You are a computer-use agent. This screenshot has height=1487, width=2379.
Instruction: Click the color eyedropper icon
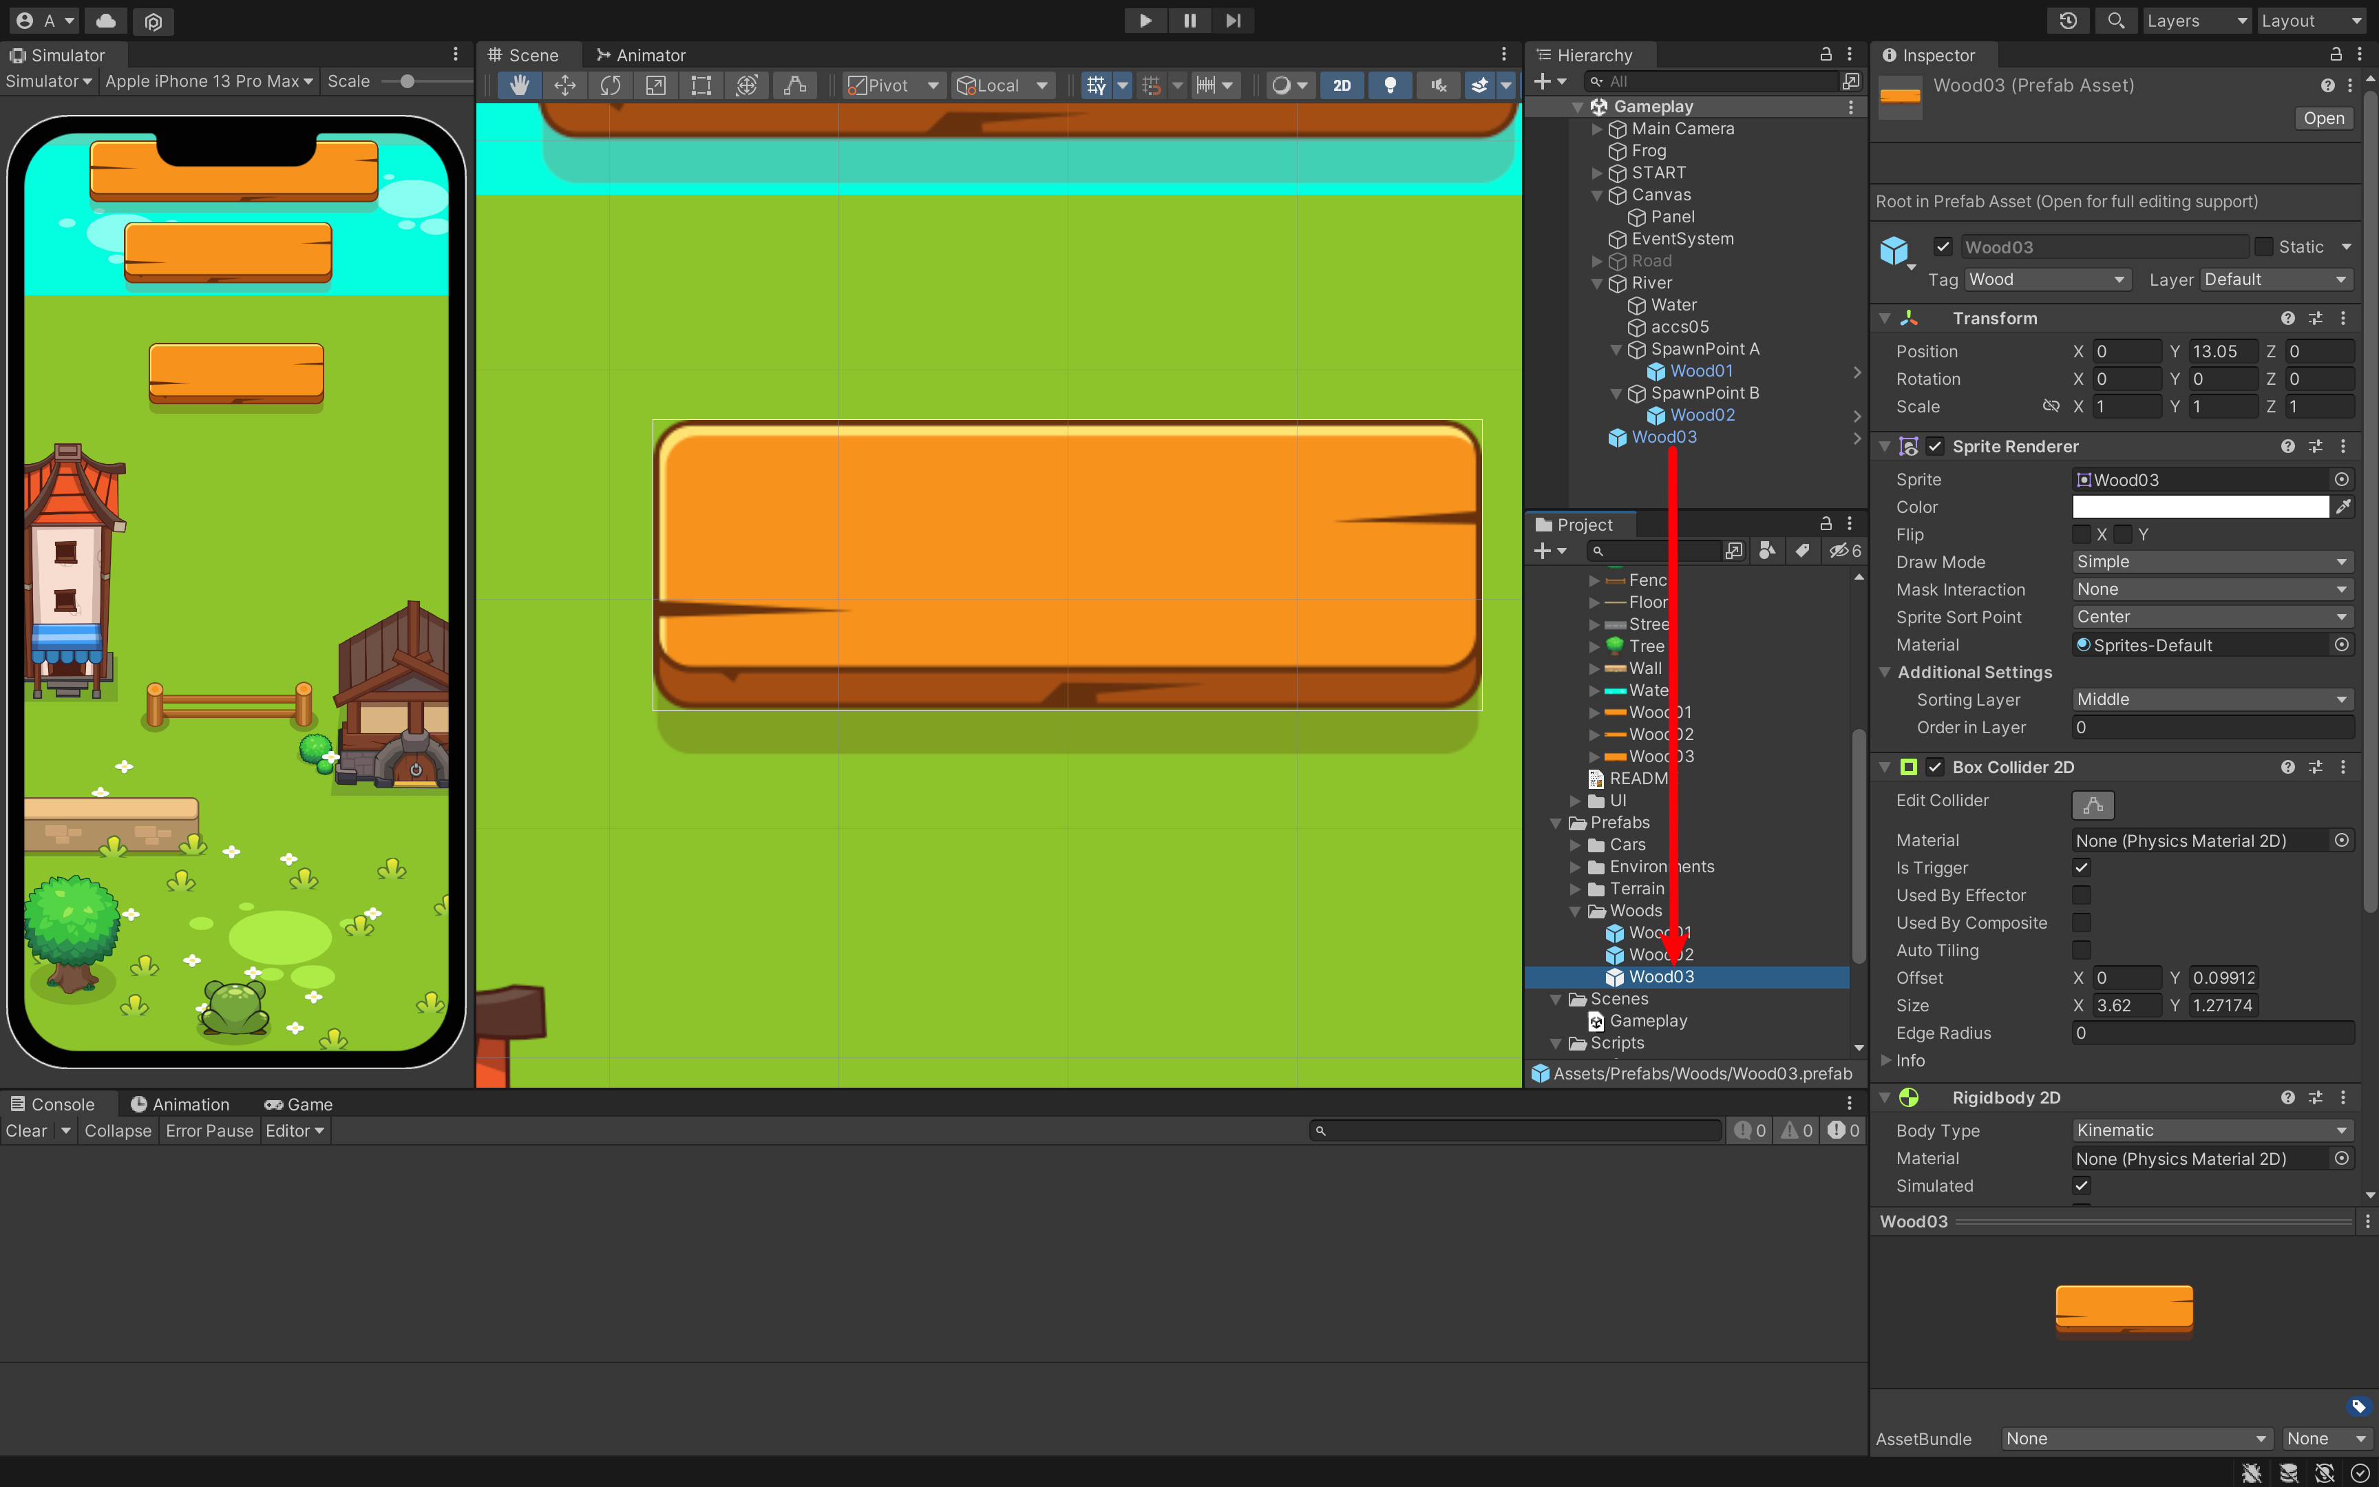(2345, 507)
